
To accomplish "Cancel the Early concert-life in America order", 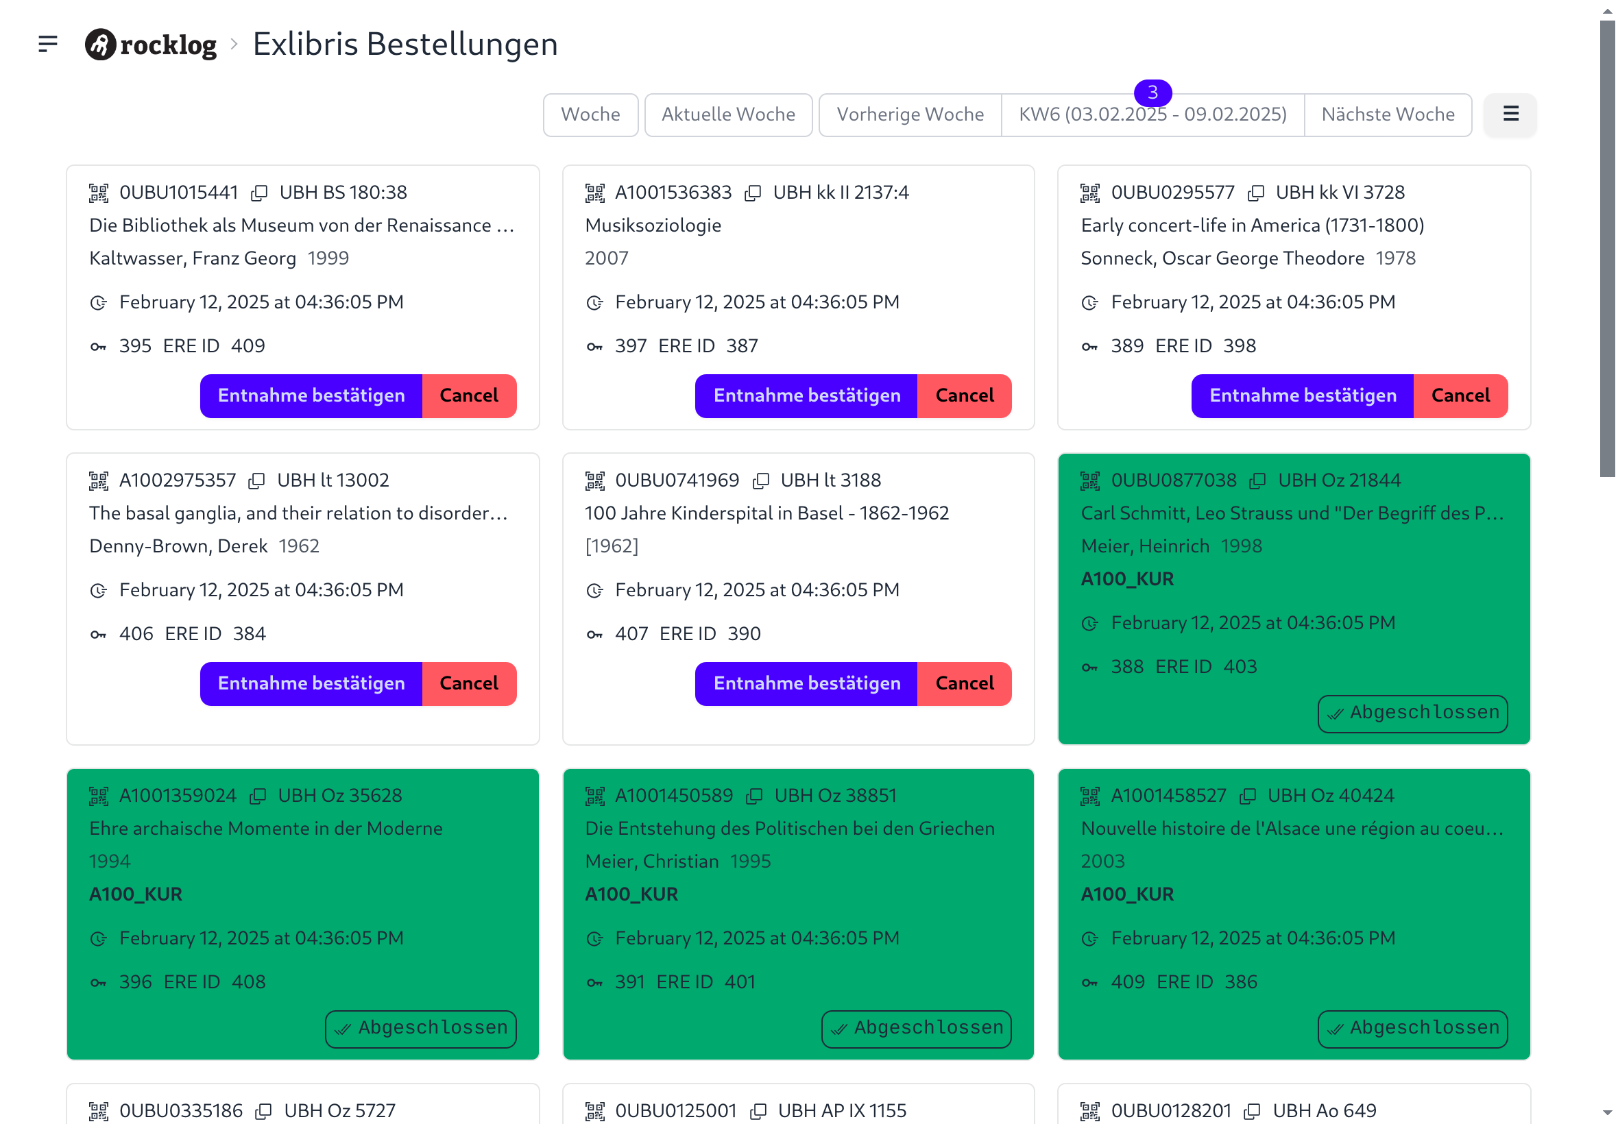I will click(x=1460, y=395).
